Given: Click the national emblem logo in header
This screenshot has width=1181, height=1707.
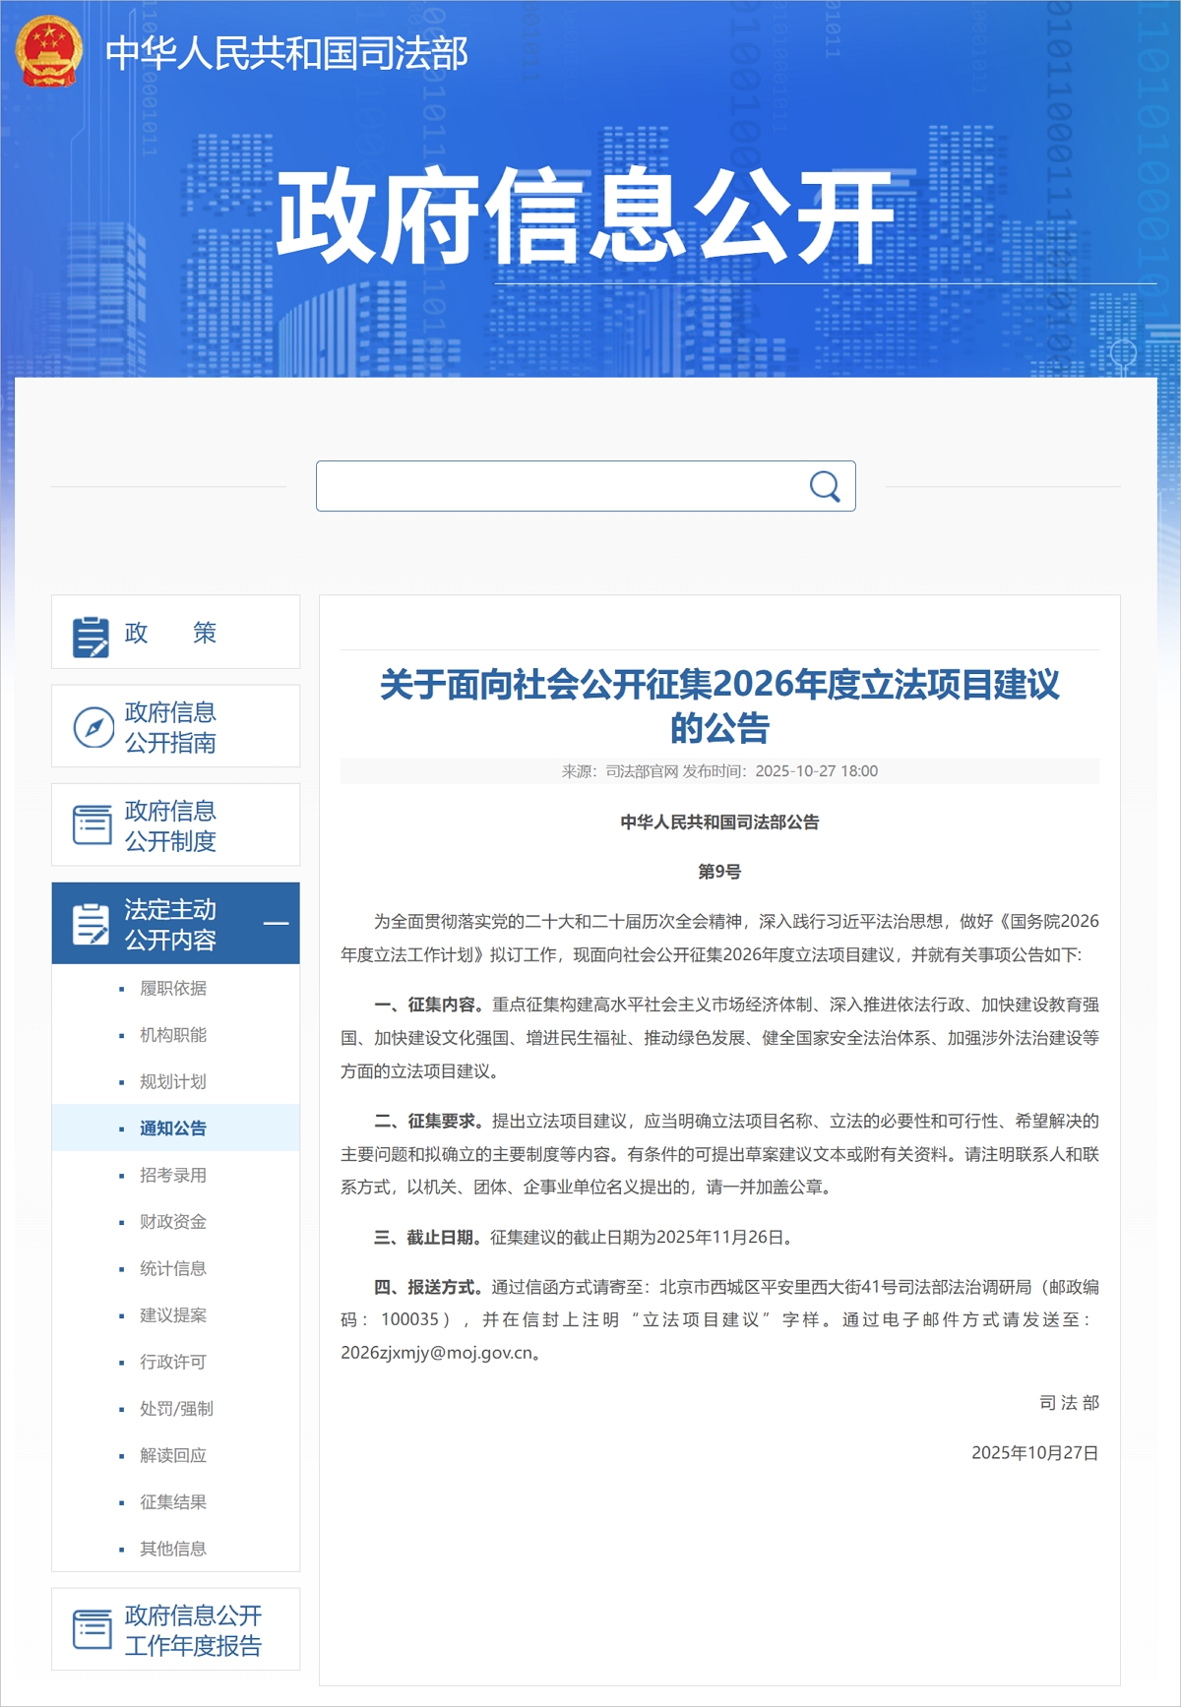Looking at the screenshot, I should click(48, 51).
